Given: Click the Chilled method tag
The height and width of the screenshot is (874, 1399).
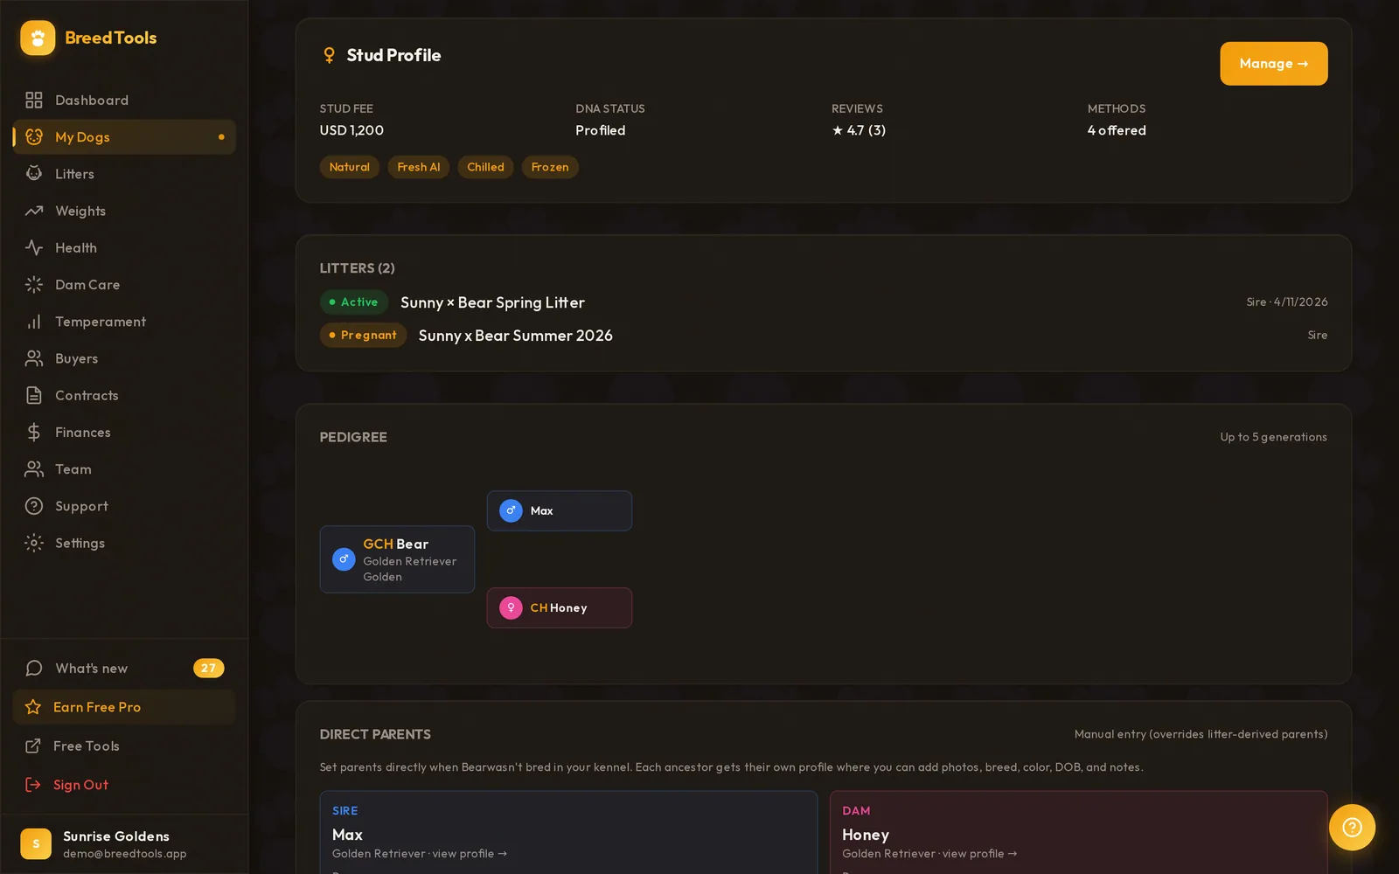Looking at the screenshot, I should click(485, 167).
